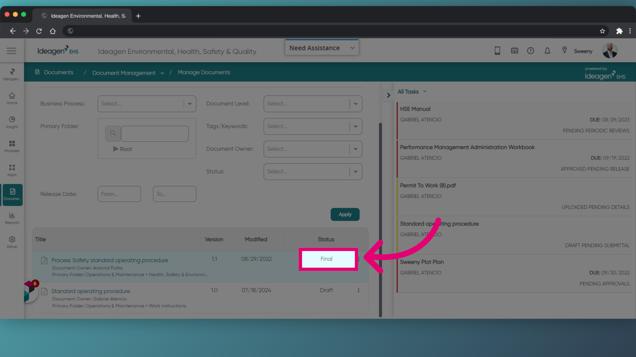Click the Release Date To field
Screen dimensions: 636x357
coord(175,194)
